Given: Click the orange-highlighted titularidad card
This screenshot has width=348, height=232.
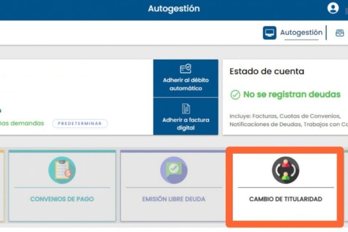Looking at the screenshot, I should tap(285, 186).
